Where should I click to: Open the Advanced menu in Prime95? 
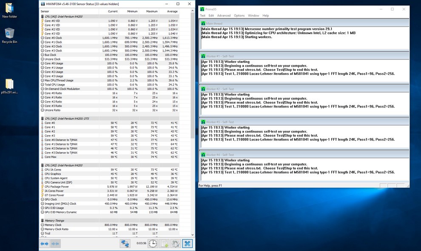pos(224,16)
